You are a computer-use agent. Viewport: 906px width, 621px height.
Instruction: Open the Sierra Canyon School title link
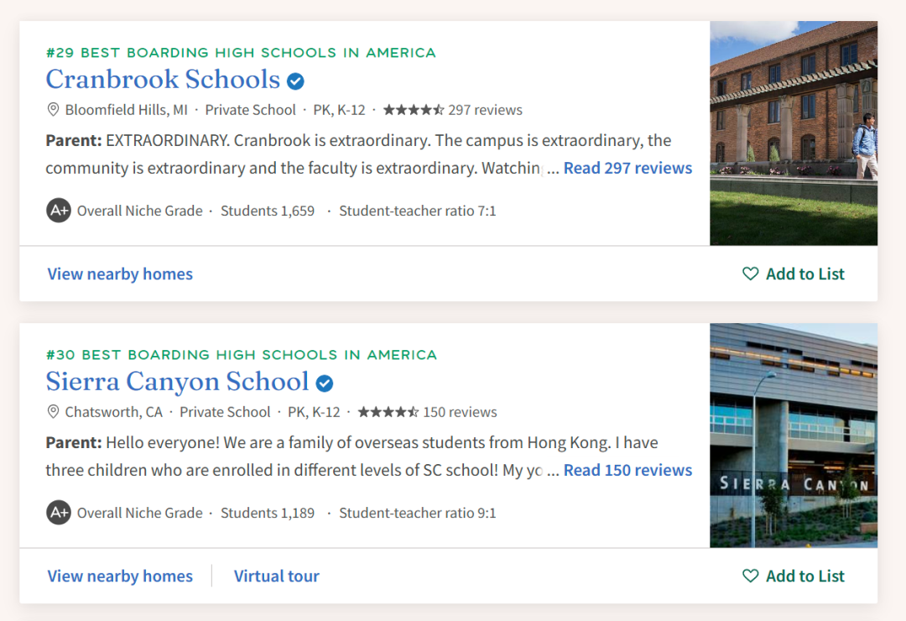click(x=177, y=382)
